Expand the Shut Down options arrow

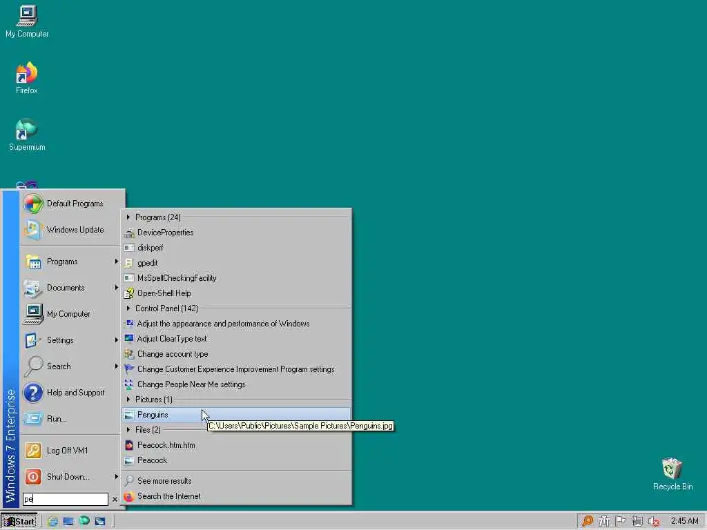point(116,476)
